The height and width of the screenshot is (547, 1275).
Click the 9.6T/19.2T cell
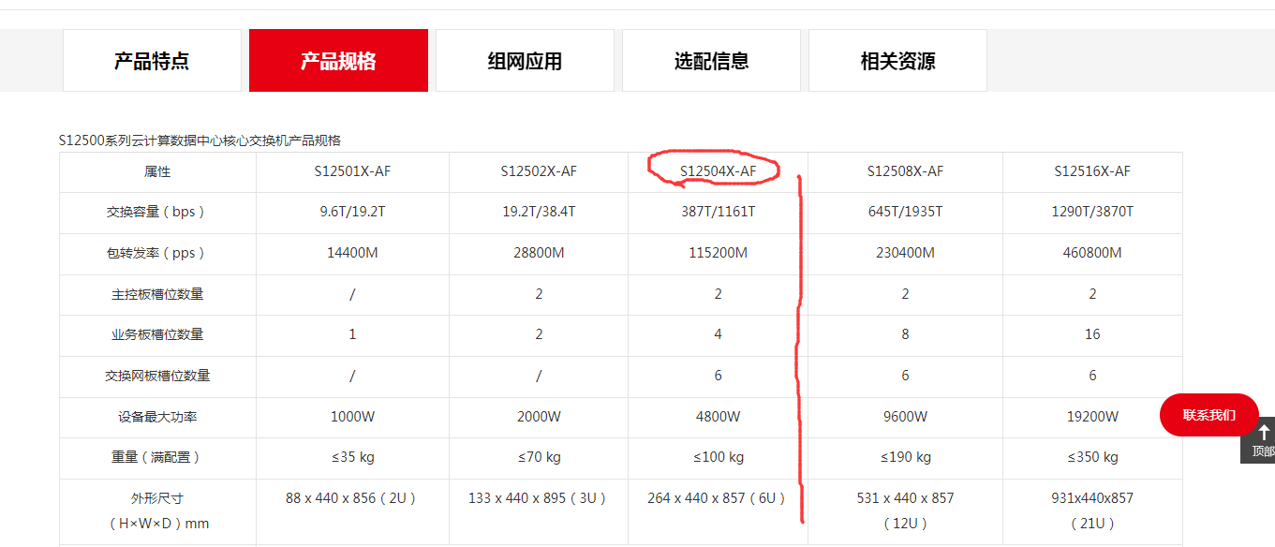click(352, 212)
